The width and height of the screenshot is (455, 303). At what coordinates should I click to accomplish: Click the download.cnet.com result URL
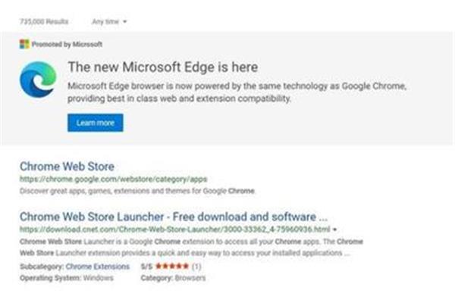click(x=175, y=230)
